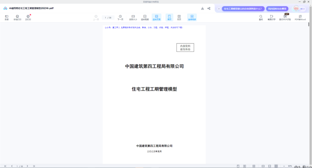Click the 本地打印 local print icon

[x=17, y=17]
